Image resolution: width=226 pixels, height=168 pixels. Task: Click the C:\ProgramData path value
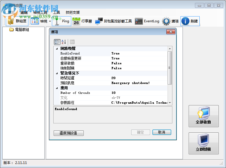pyautogui.click(x=139, y=103)
